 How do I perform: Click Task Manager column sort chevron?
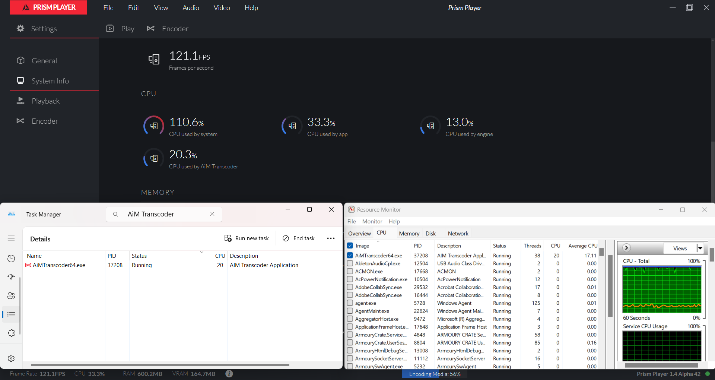pyautogui.click(x=201, y=252)
